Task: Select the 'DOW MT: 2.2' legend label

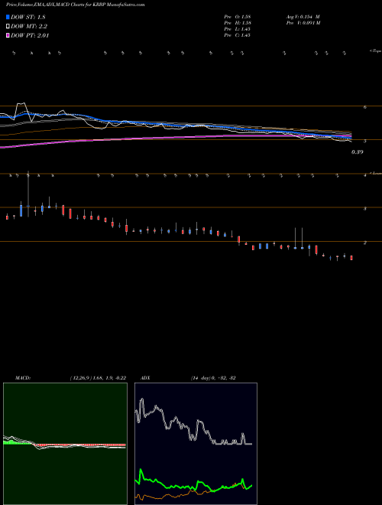Action: pos(29,27)
